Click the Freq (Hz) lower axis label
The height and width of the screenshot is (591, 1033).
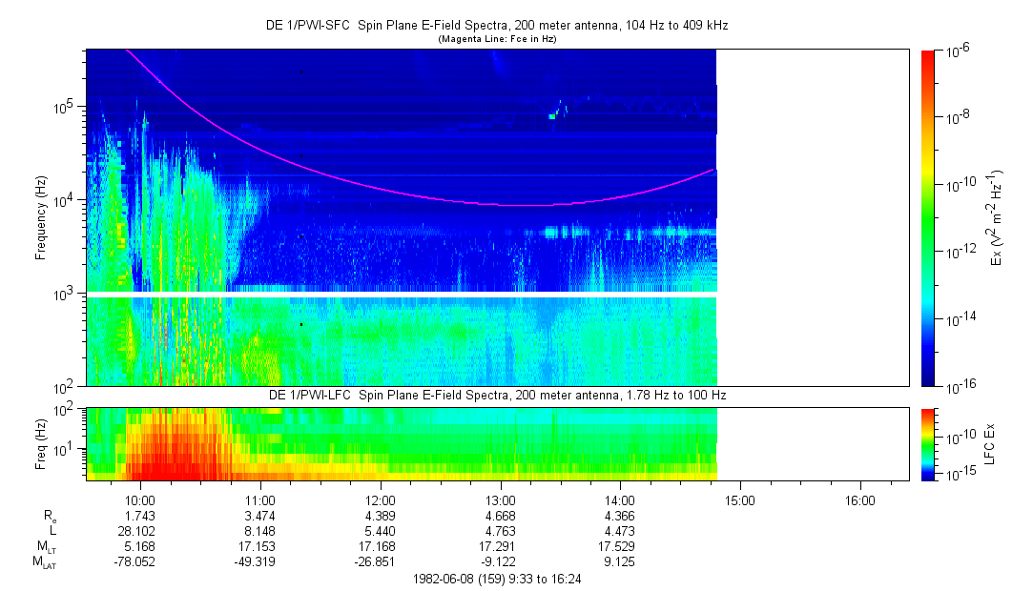[x=41, y=444]
